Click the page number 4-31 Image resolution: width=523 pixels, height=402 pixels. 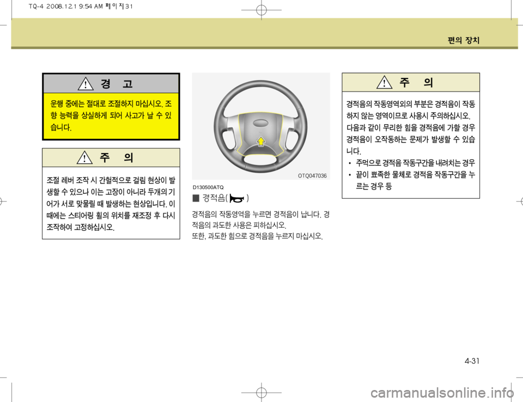472,361
